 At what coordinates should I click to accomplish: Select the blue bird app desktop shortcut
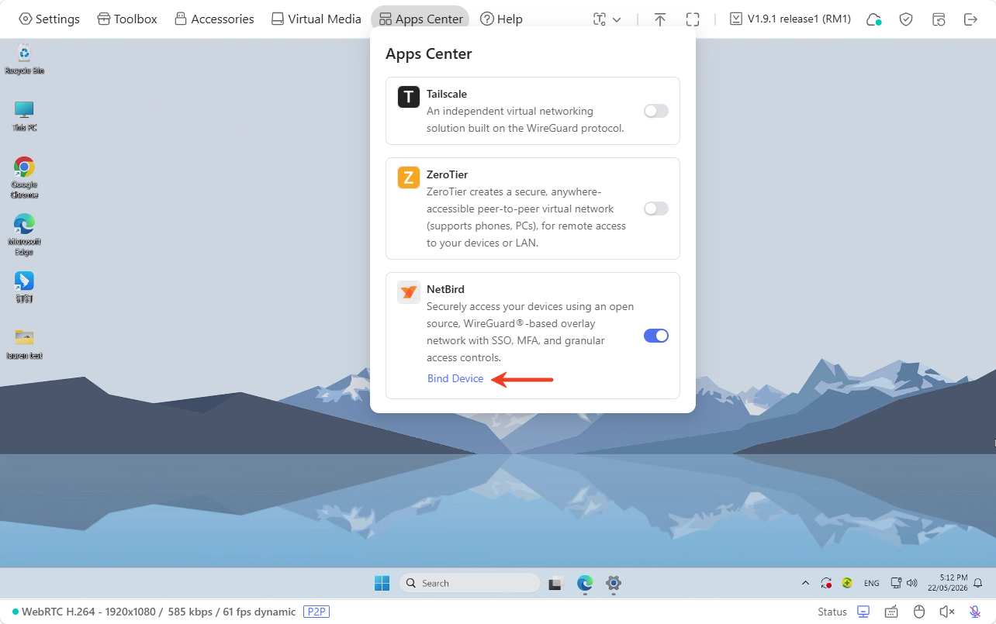click(x=24, y=287)
